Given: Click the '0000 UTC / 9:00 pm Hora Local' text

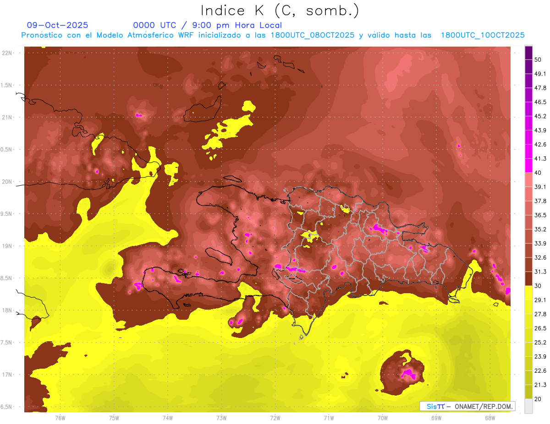Looking at the screenshot, I should [207, 25].
